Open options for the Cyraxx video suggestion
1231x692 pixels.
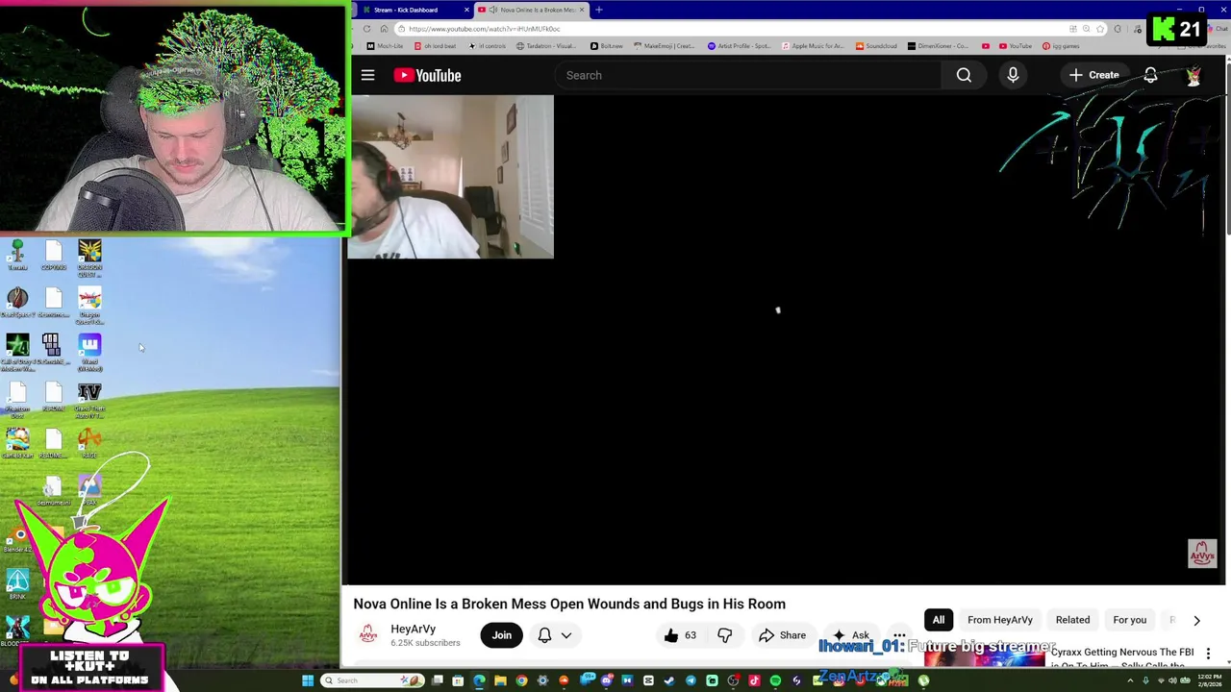click(x=1208, y=655)
